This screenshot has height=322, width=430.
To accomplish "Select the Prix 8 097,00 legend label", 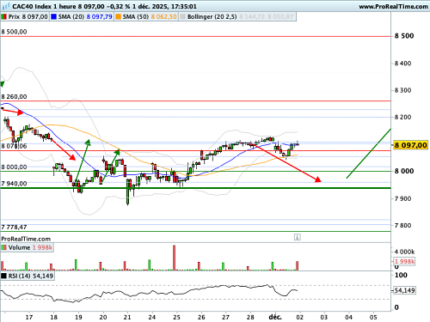I will coord(28,17).
